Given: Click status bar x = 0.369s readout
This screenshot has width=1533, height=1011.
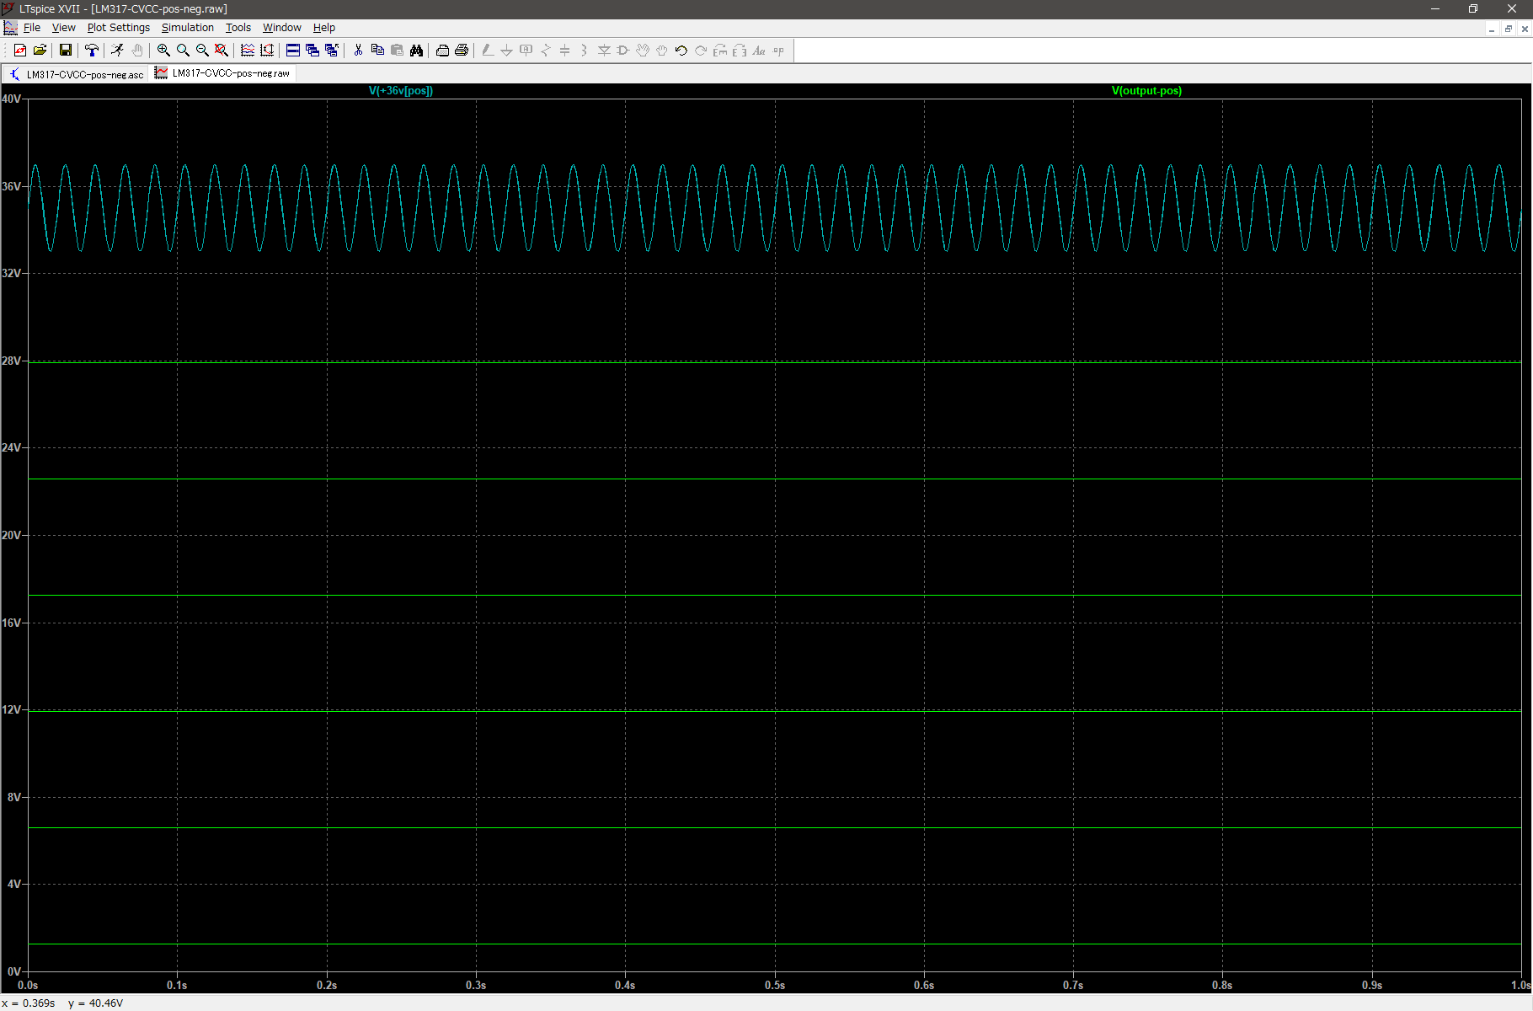Looking at the screenshot, I should pyautogui.click(x=29, y=1003).
